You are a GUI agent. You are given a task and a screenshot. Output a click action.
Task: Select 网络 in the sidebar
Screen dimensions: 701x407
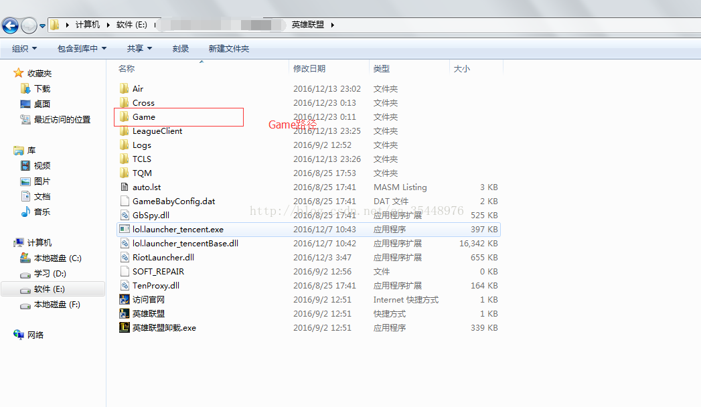point(35,335)
